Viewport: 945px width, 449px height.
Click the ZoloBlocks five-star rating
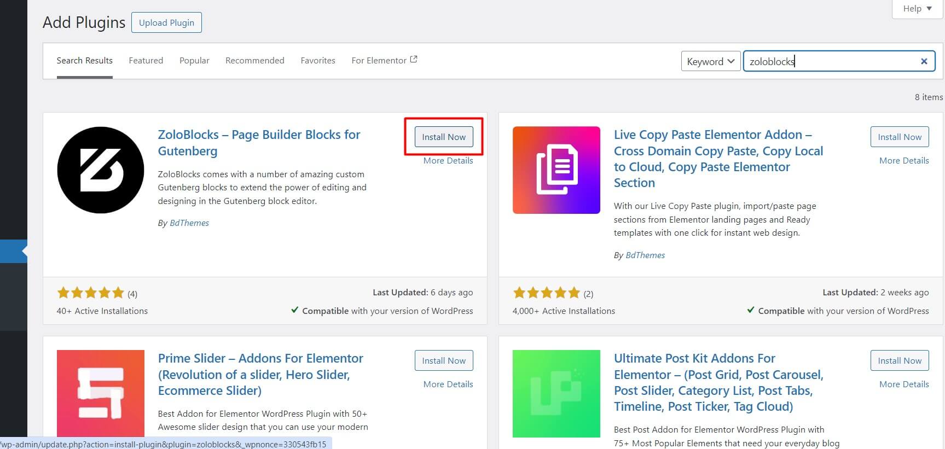click(91, 293)
